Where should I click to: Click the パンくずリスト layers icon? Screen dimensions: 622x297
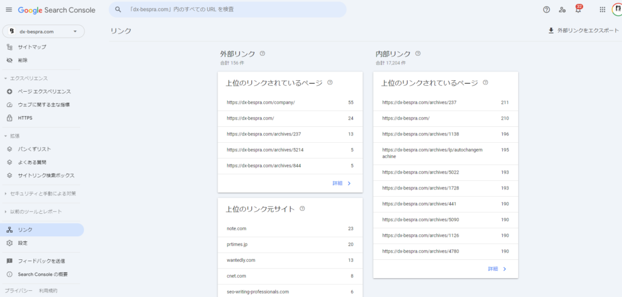pos(10,149)
